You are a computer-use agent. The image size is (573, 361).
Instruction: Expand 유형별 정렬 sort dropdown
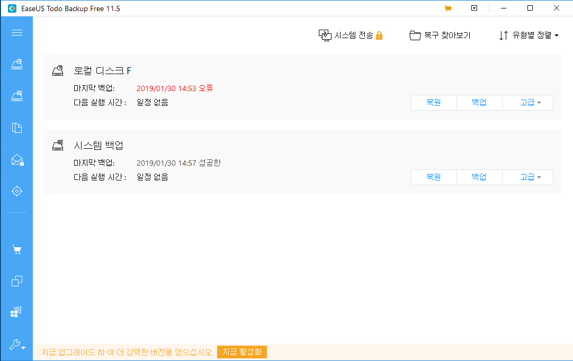529,35
